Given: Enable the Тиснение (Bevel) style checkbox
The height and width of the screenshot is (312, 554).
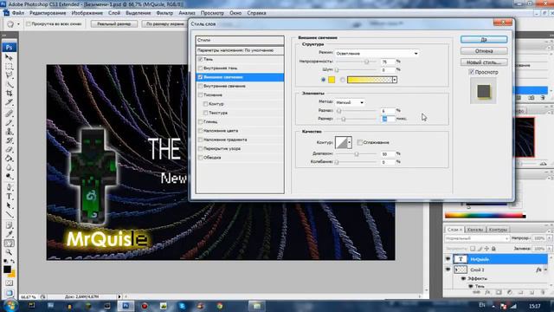Looking at the screenshot, I should (x=200, y=94).
